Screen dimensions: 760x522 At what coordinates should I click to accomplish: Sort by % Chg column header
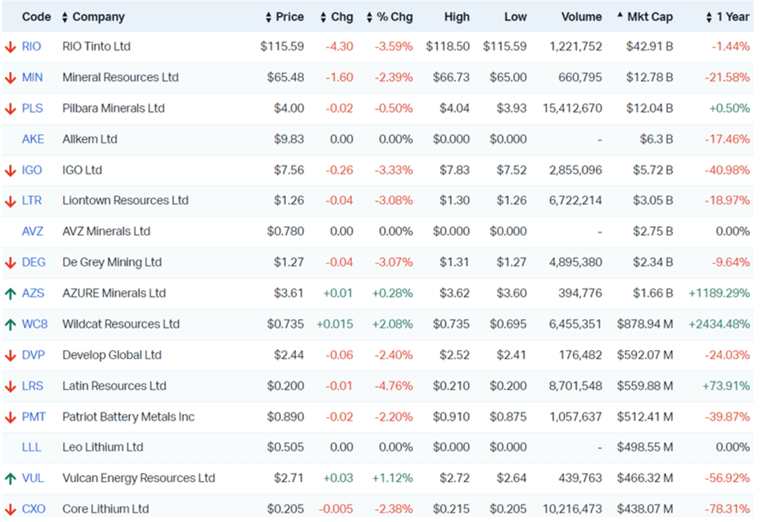coord(390,17)
